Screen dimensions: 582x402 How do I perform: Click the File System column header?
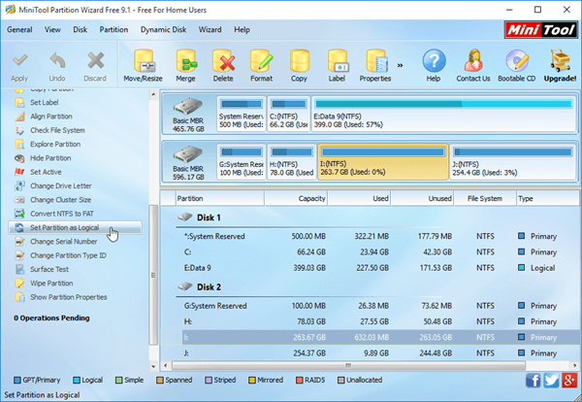click(485, 198)
